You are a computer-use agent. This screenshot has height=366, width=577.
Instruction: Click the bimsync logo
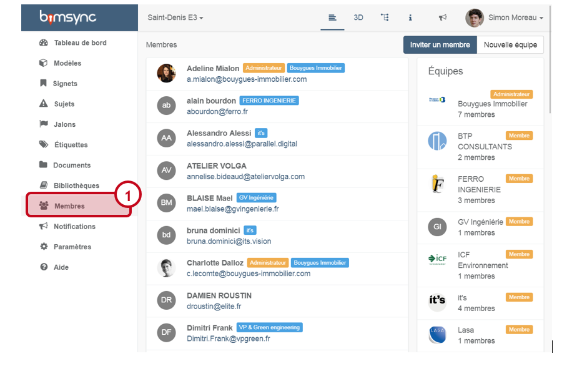pyautogui.click(x=68, y=17)
